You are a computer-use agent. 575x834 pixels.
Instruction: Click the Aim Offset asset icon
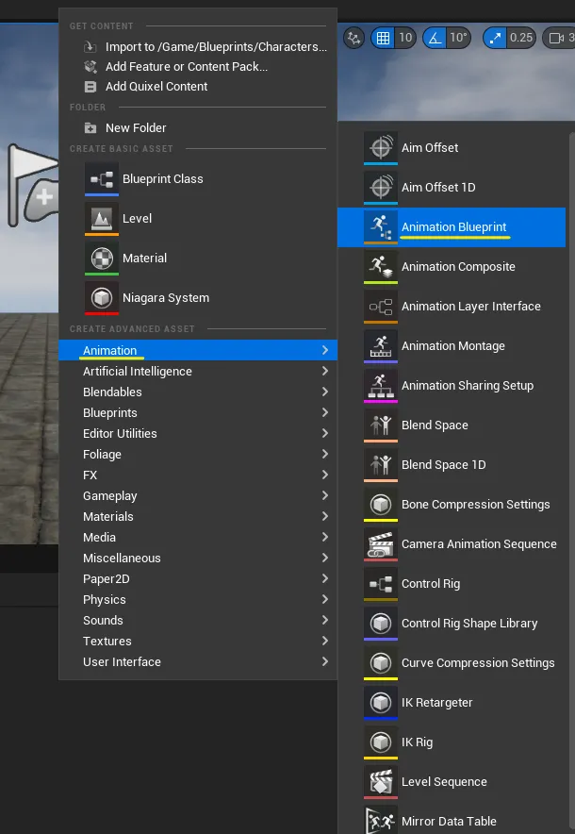click(x=381, y=147)
